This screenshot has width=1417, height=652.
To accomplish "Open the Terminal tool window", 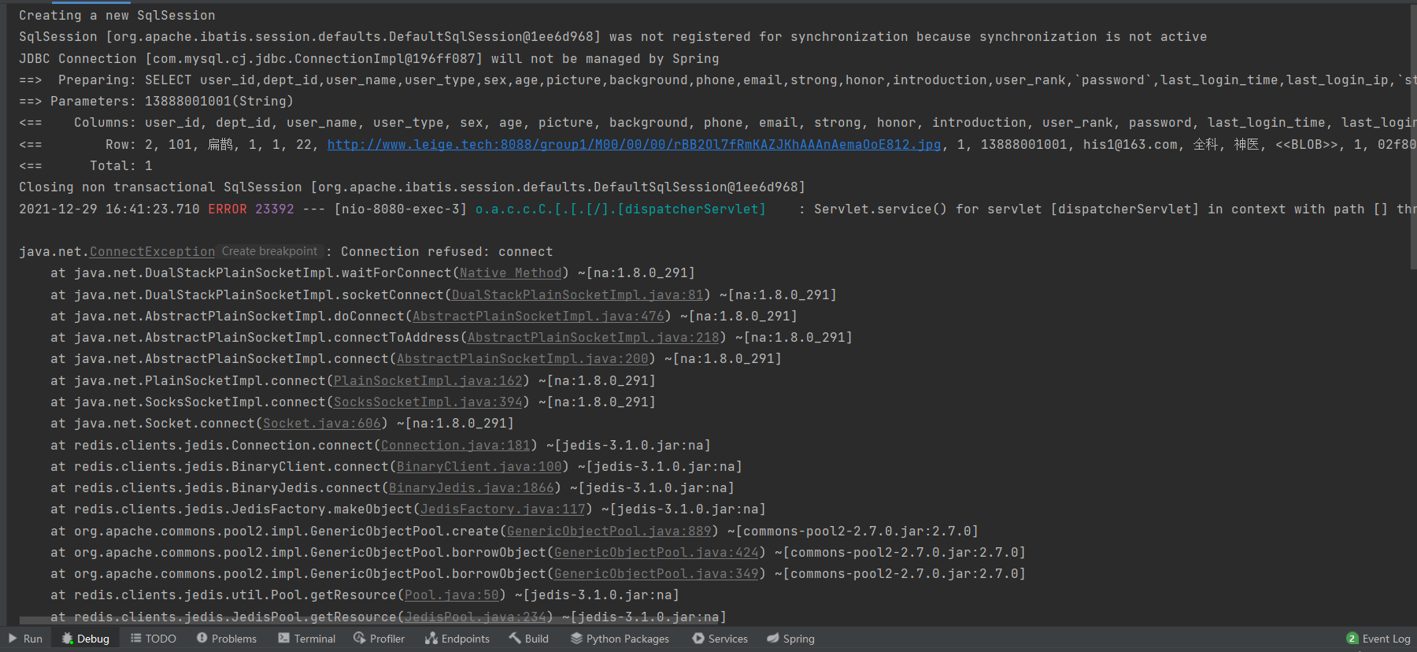I will (307, 639).
